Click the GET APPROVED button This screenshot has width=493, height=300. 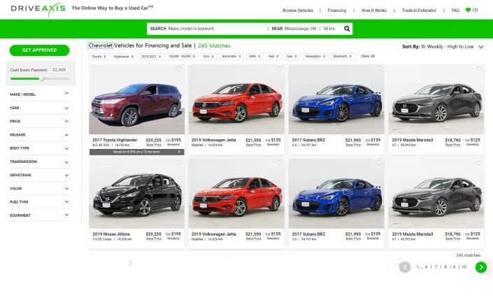pyautogui.click(x=39, y=50)
